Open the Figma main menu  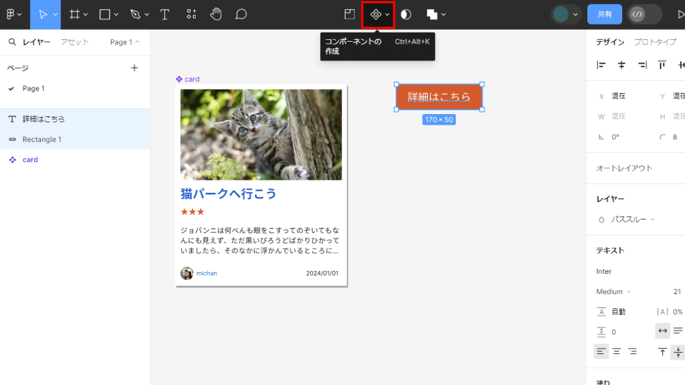pyautogui.click(x=11, y=15)
